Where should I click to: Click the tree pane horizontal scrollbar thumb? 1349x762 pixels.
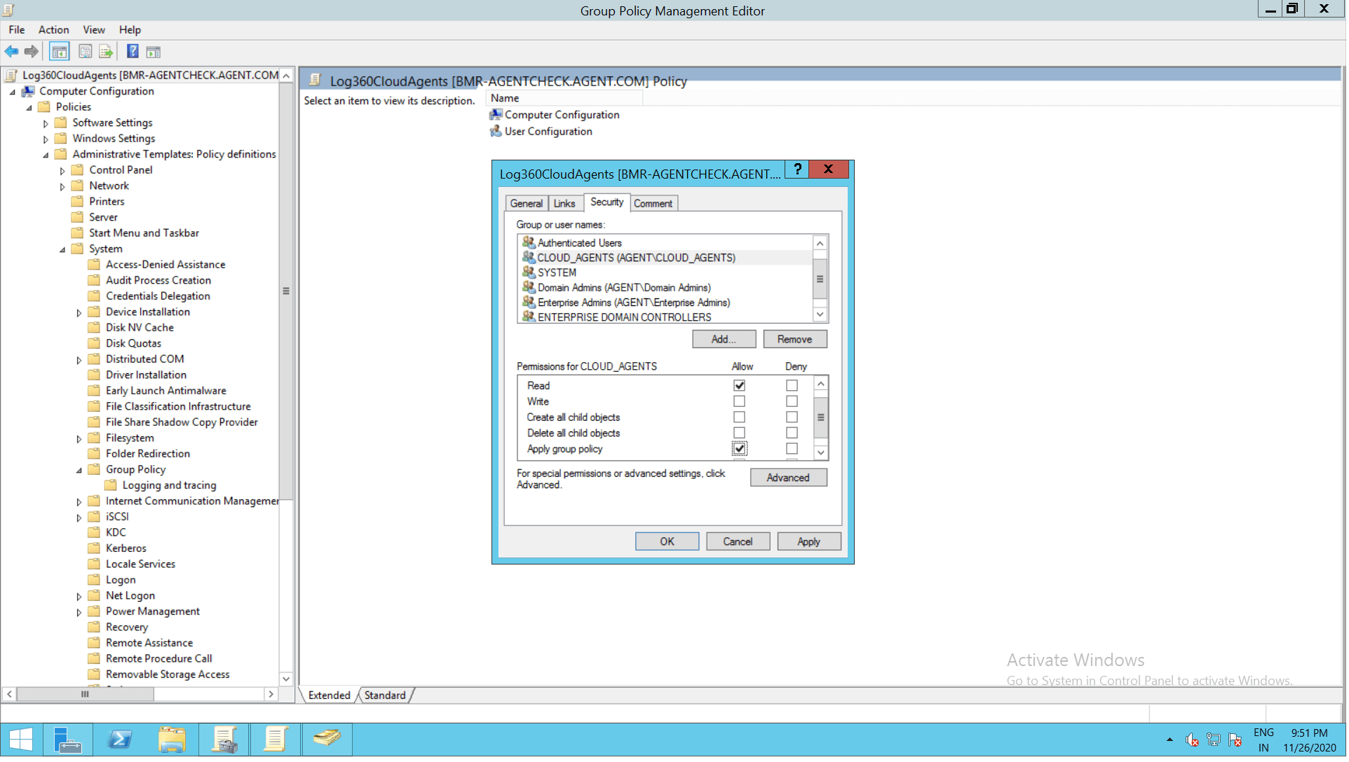point(85,695)
